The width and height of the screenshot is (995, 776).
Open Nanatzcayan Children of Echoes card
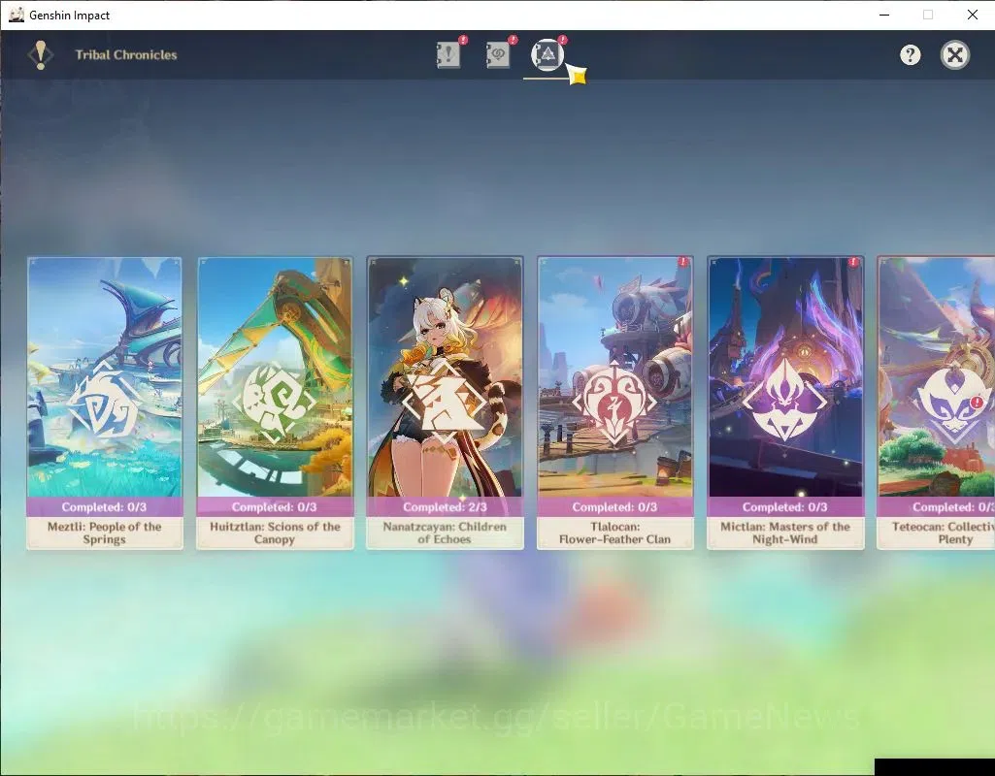click(x=445, y=403)
